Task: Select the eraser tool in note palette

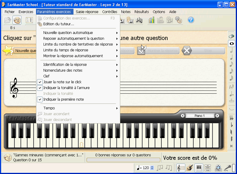Action: 231,36
